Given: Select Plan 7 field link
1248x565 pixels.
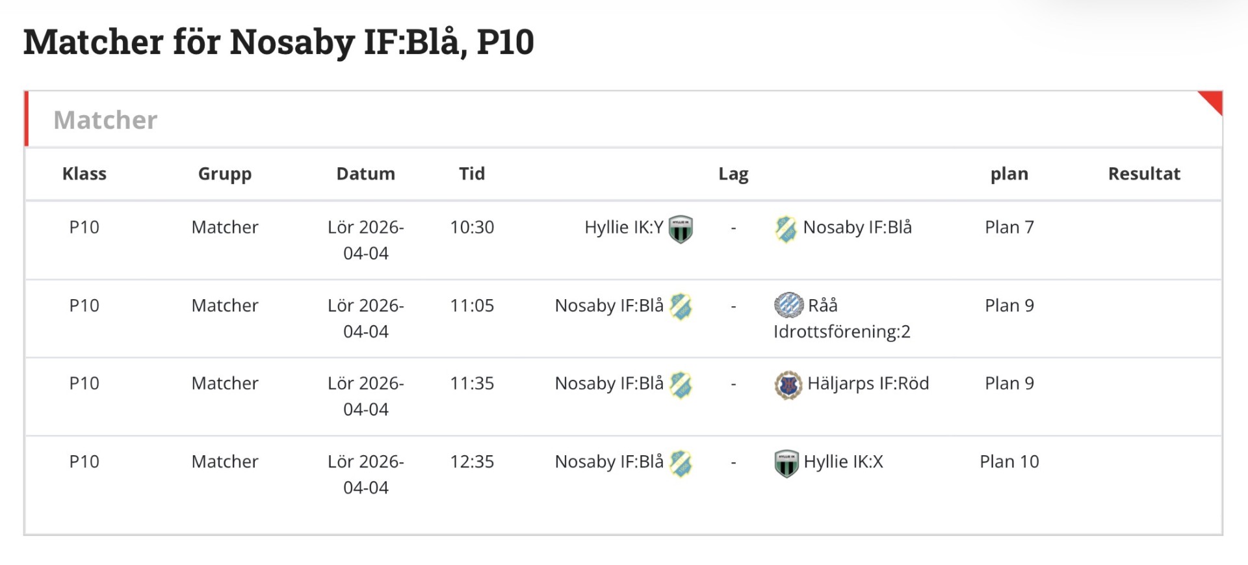Looking at the screenshot, I should [x=1009, y=228].
